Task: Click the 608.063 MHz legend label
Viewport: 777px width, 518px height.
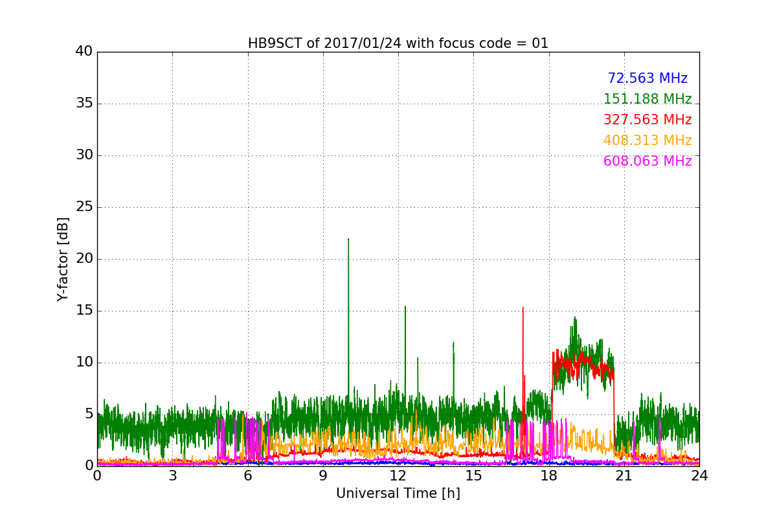Action: (x=647, y=161)
